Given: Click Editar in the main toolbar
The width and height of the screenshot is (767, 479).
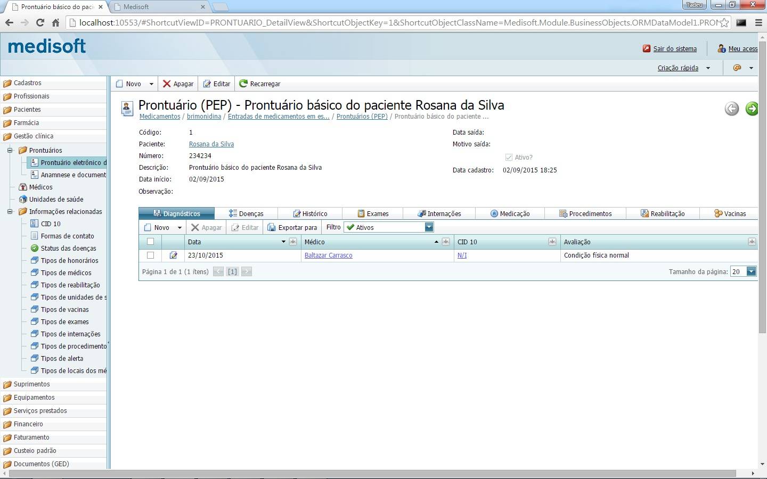Looking at the screenshot, I should [216, 84].
